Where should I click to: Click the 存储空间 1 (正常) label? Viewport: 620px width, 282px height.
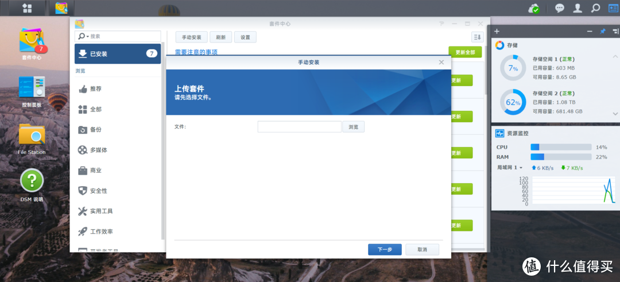click(553, 58)
